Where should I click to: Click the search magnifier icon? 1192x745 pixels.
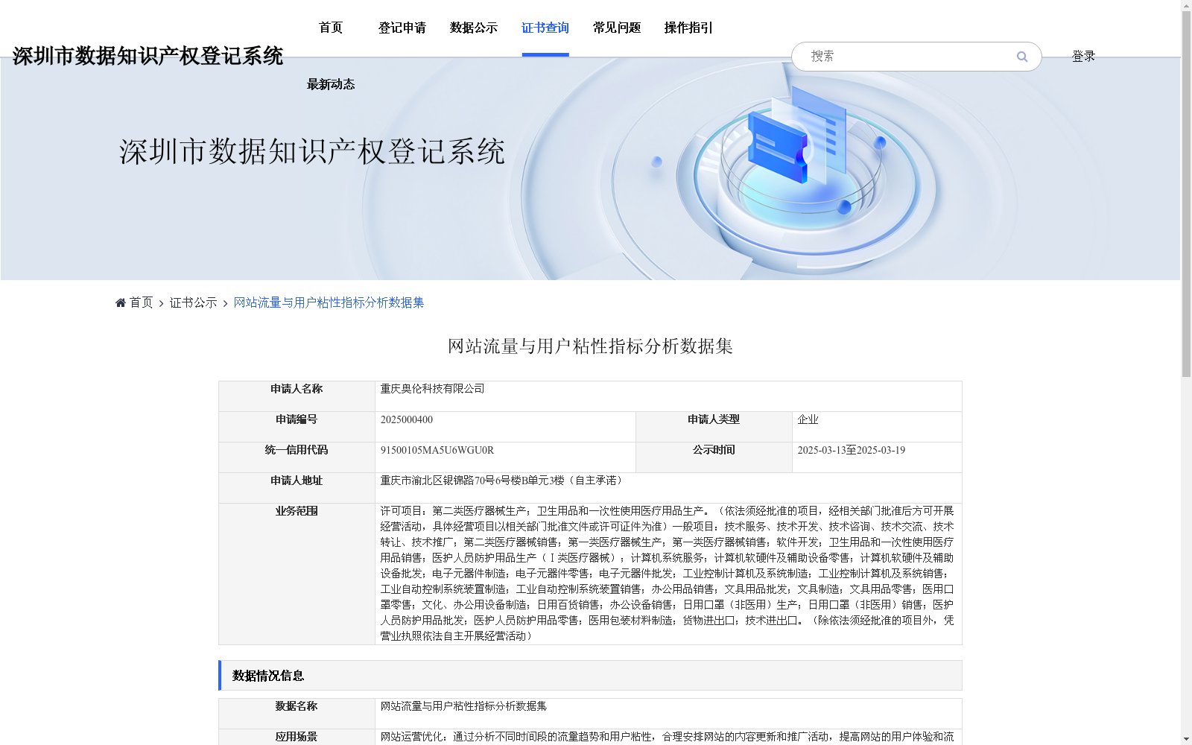click(1022, 57)
